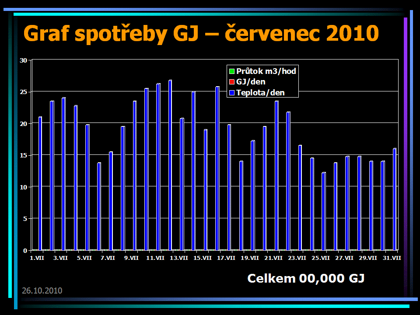Click the 30 value on y-axis

[24, 60]
